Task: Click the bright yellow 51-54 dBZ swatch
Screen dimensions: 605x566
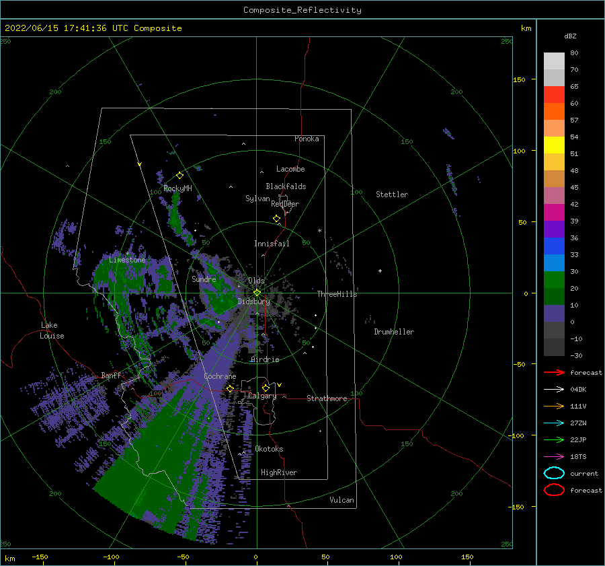Action: (554, 145)
